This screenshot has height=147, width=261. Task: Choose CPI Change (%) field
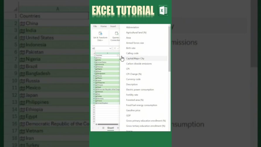(134, 74)
